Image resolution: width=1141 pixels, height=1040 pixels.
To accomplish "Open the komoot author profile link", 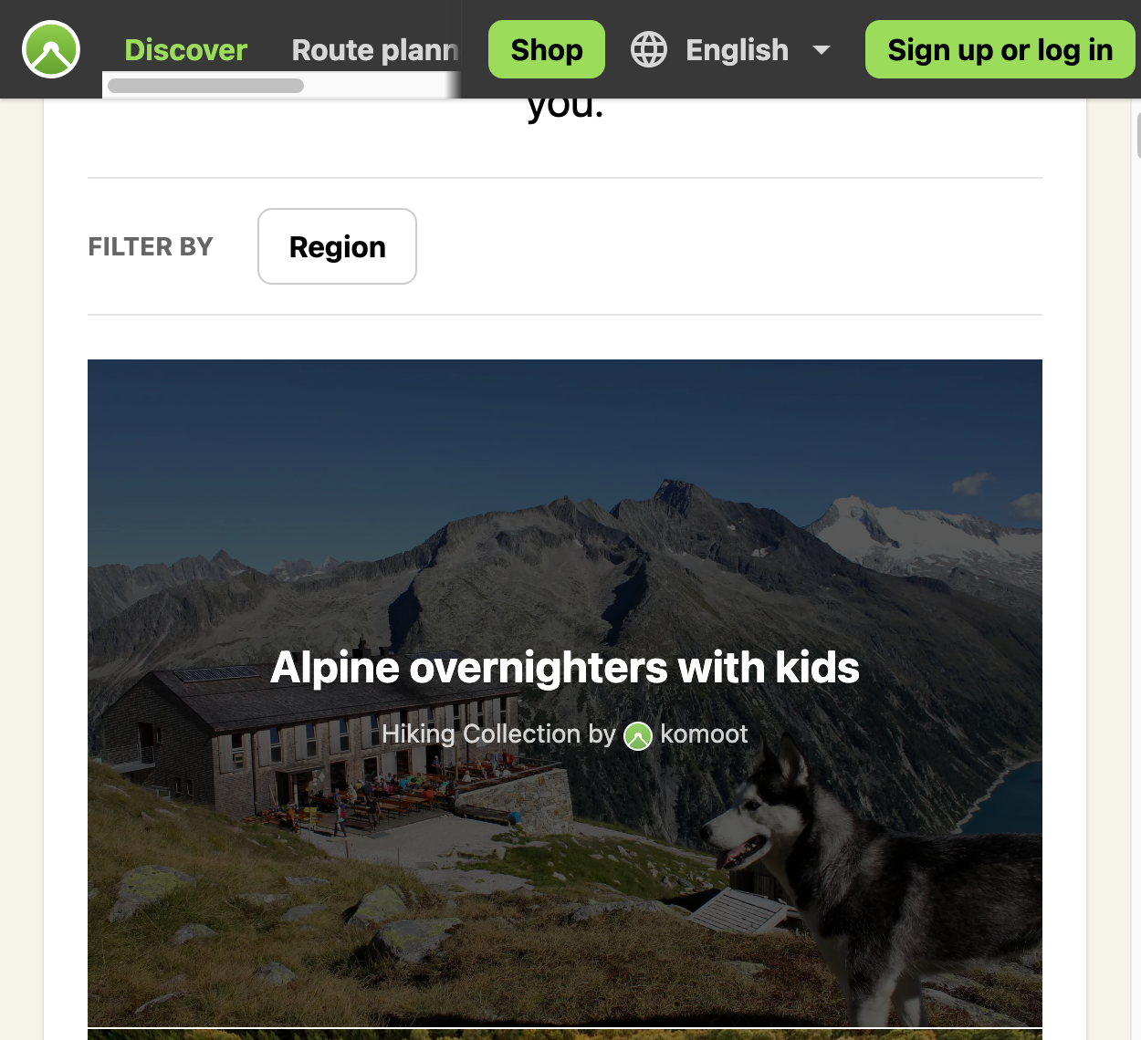I will (x=704, y=734).
